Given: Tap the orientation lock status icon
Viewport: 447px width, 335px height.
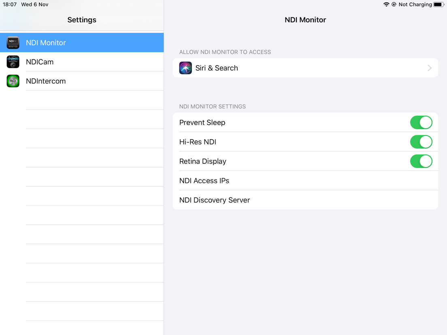Looking at the screenshot, I should 394,4.
